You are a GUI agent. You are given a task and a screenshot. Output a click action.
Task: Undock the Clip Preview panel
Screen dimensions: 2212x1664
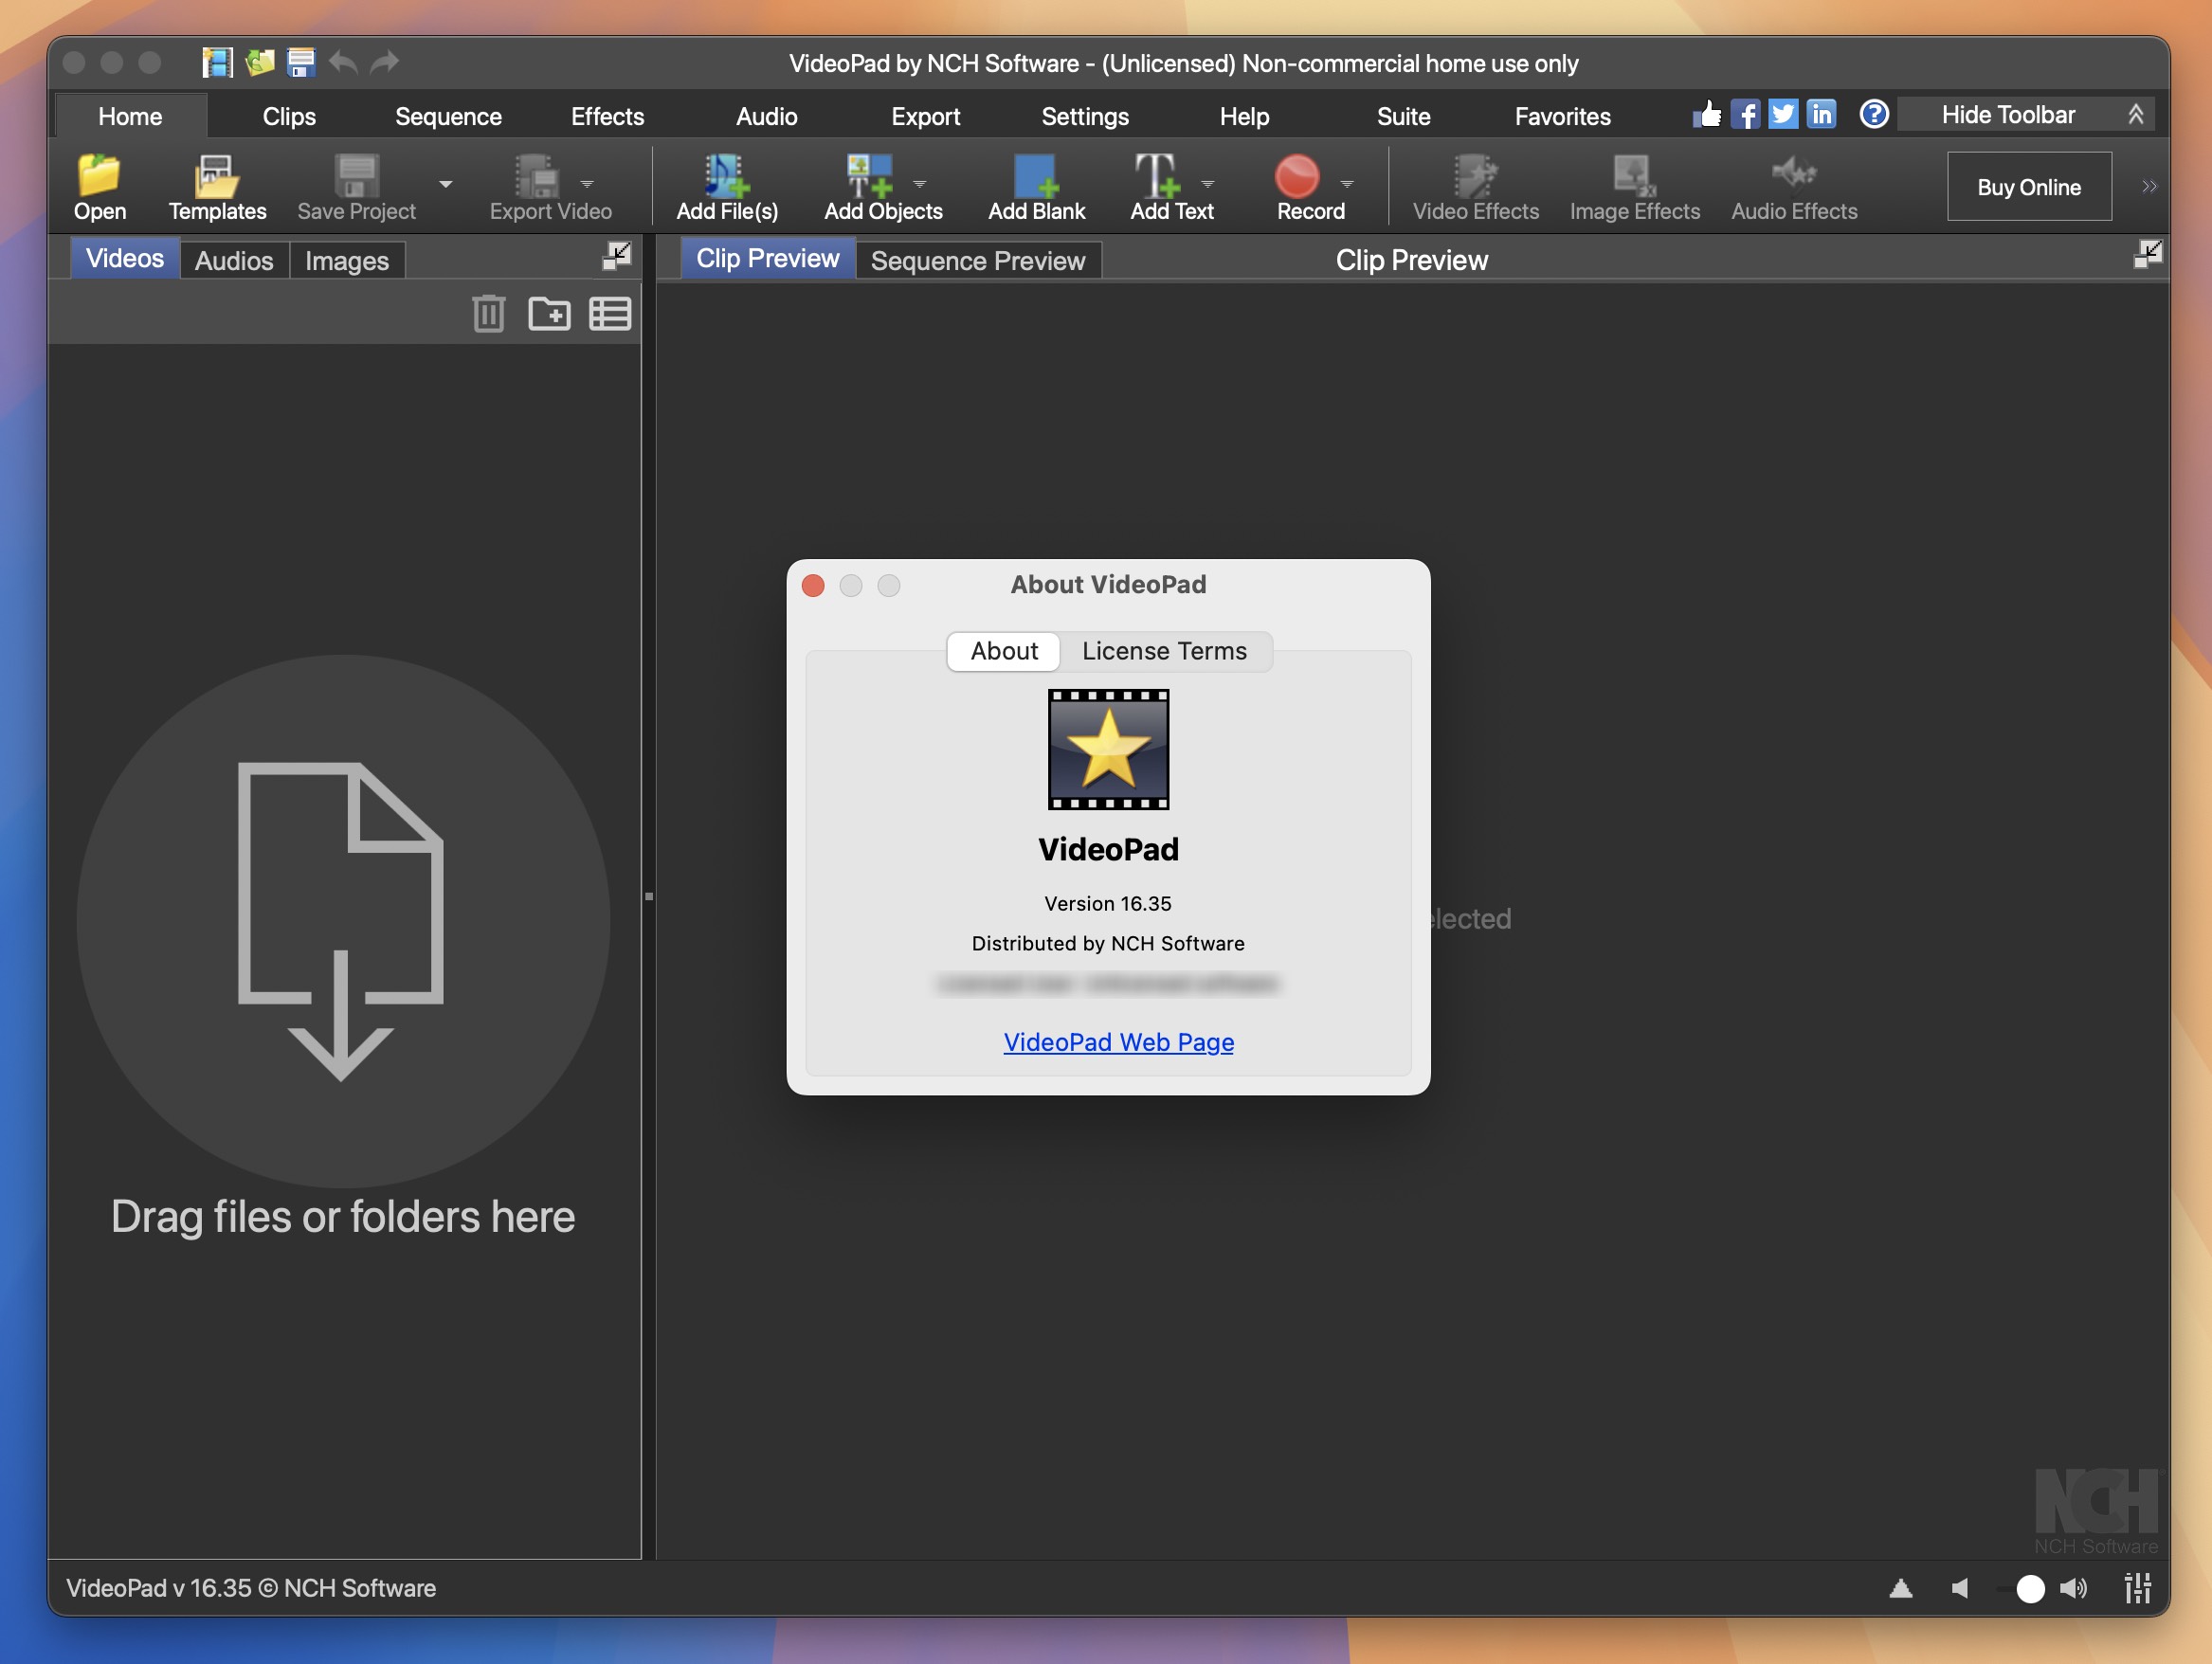coord(2147,255)
